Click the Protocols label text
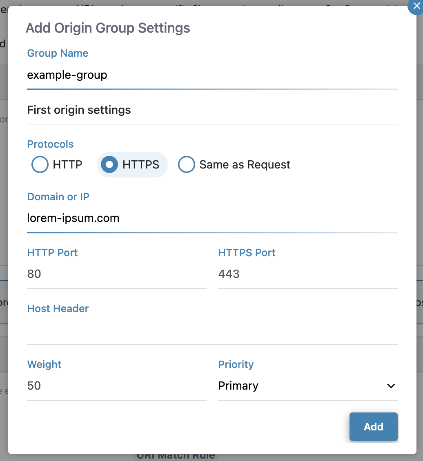 [x=50, y=144]
